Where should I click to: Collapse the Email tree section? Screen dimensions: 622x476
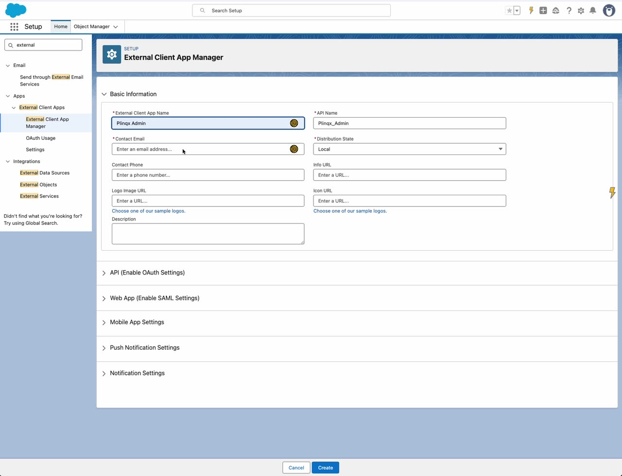click(8, 66)
